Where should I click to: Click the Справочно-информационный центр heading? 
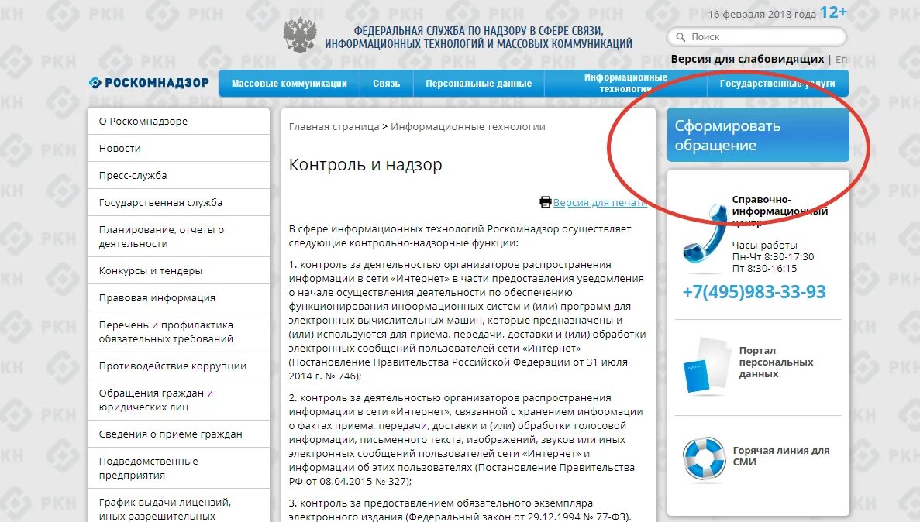point(780,211)
